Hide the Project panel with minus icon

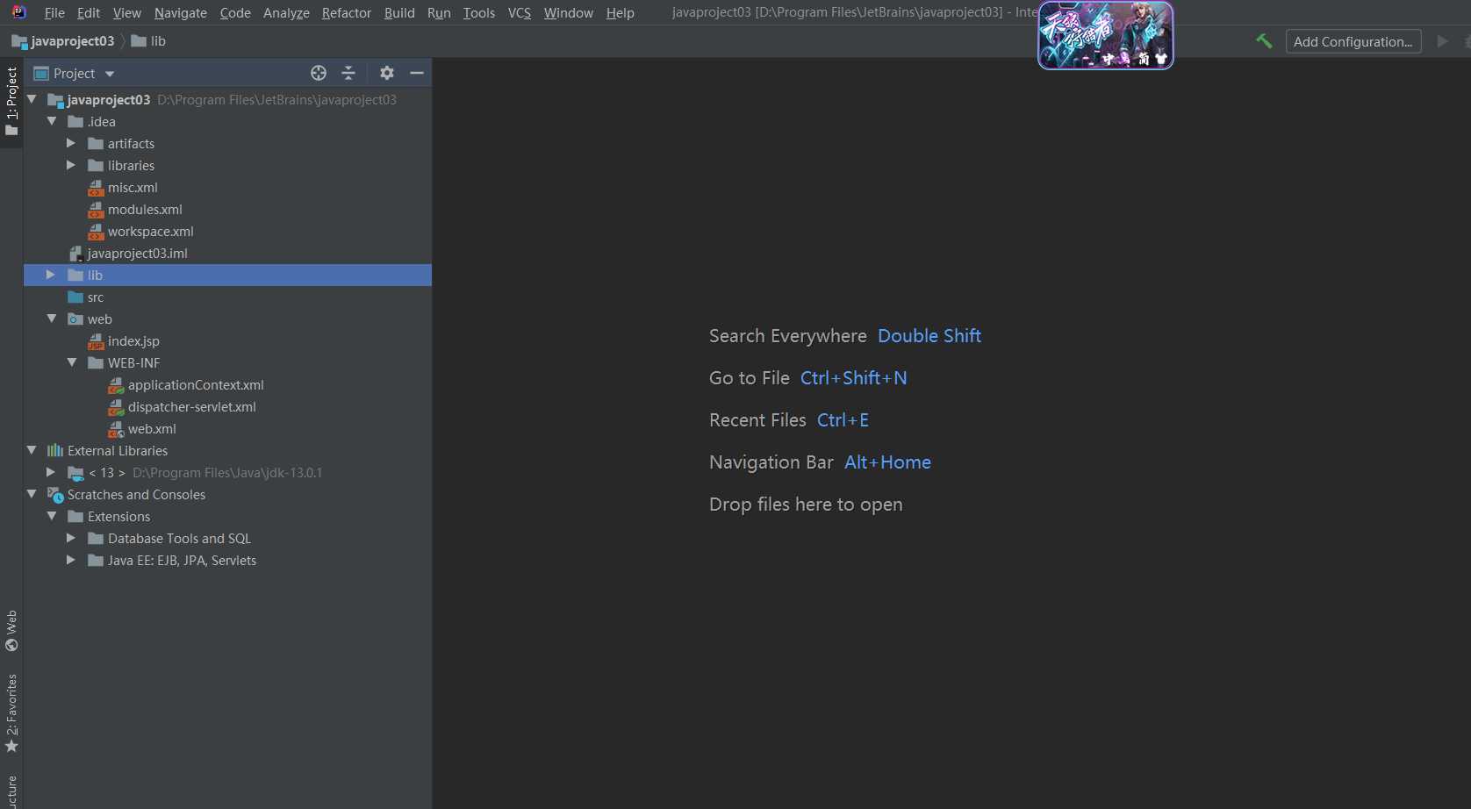click(x=417, y=73)
